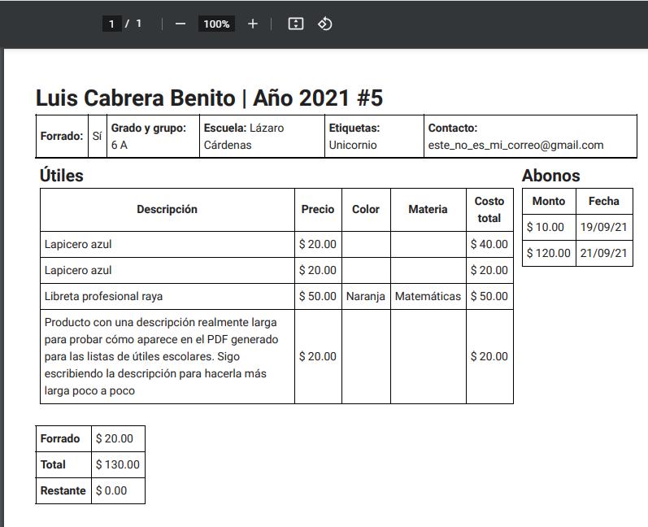Click the current page number field
The width and height of the screenshot is (648, 527).
(111, 24)
